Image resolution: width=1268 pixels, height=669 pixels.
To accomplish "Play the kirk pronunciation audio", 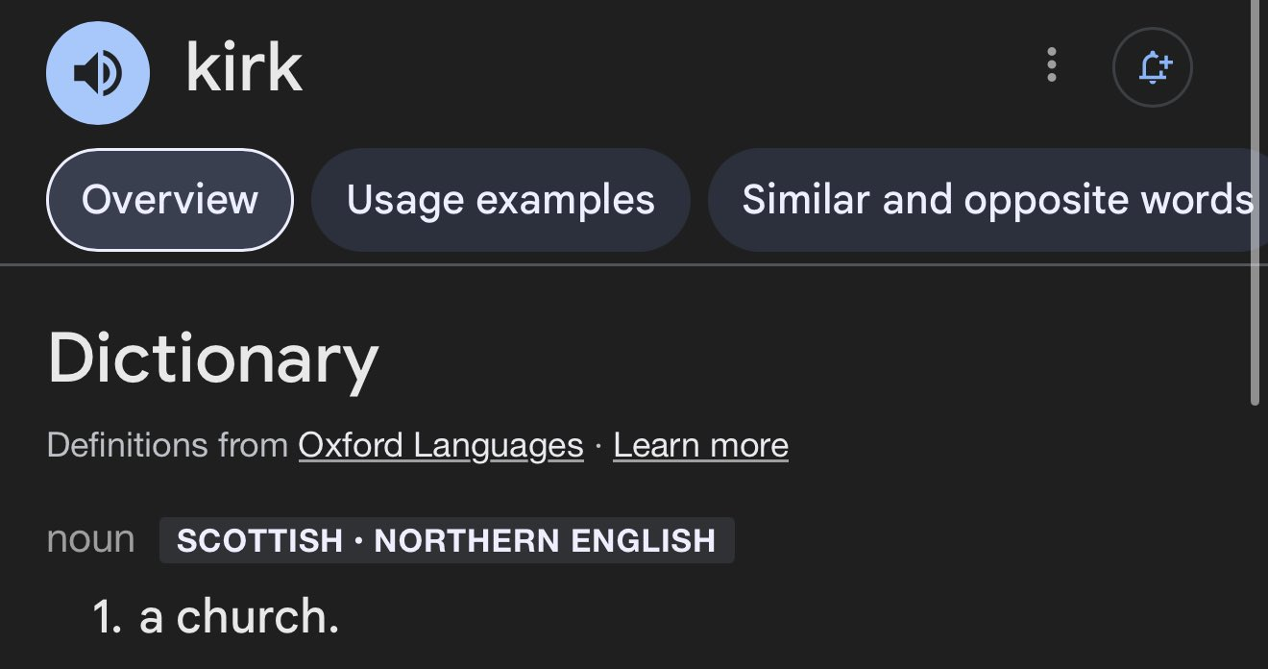I will [98, 73].
